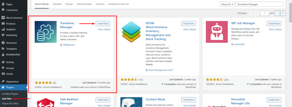
Task: Click the Products box icon
Action: pyautogui.click(x=3, y=24)
